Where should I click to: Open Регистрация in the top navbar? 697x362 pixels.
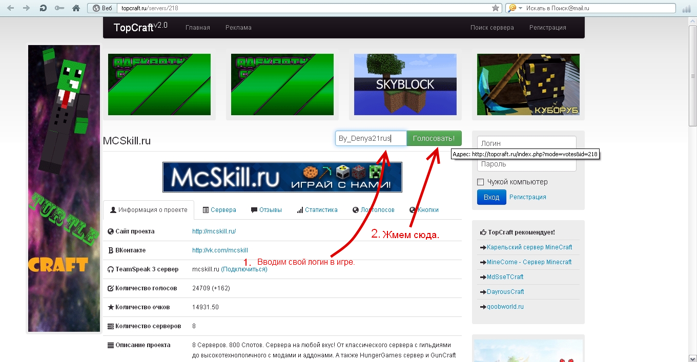(548, 28)
